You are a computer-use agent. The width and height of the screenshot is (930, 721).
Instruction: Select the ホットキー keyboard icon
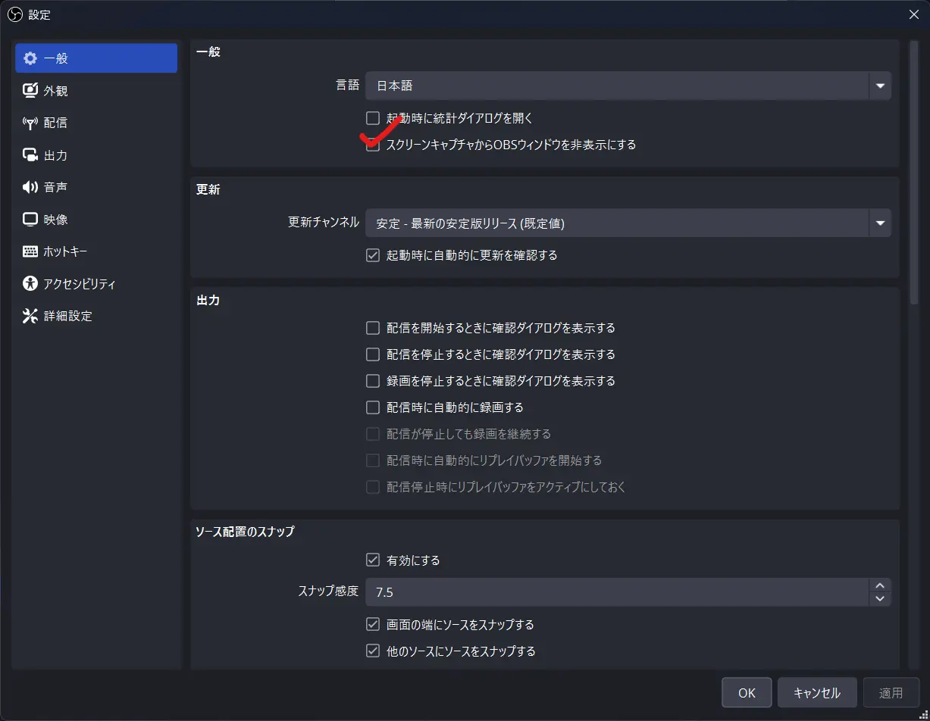point(29,251)
